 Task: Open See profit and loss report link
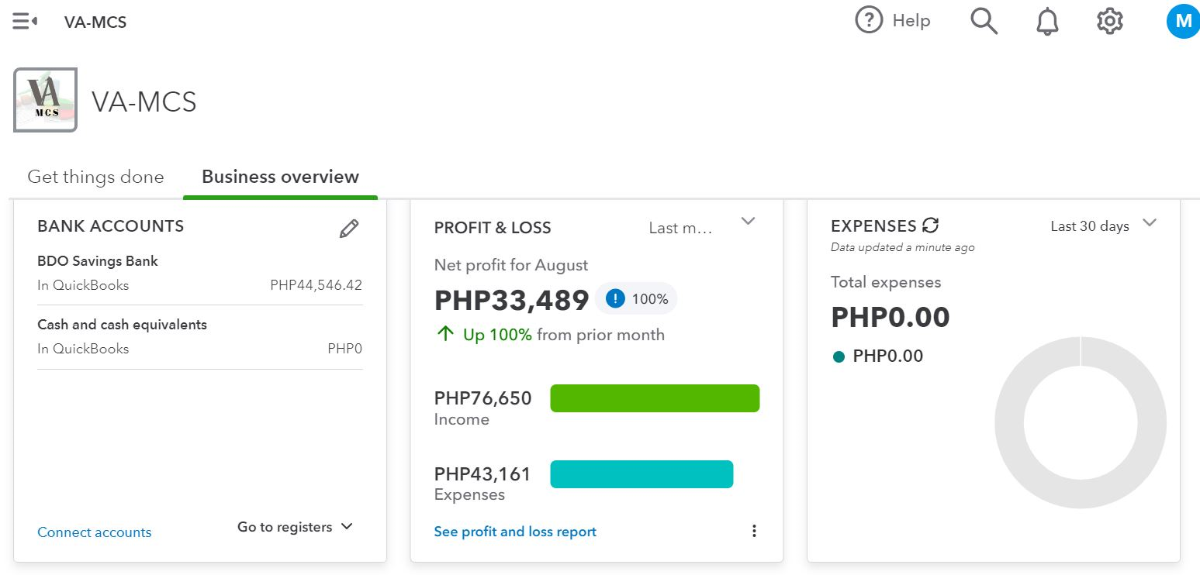515,532
